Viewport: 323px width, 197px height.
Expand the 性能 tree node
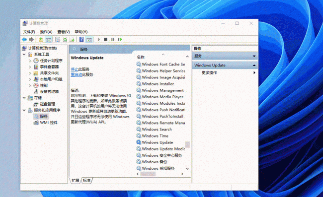[x=30, y=85]
